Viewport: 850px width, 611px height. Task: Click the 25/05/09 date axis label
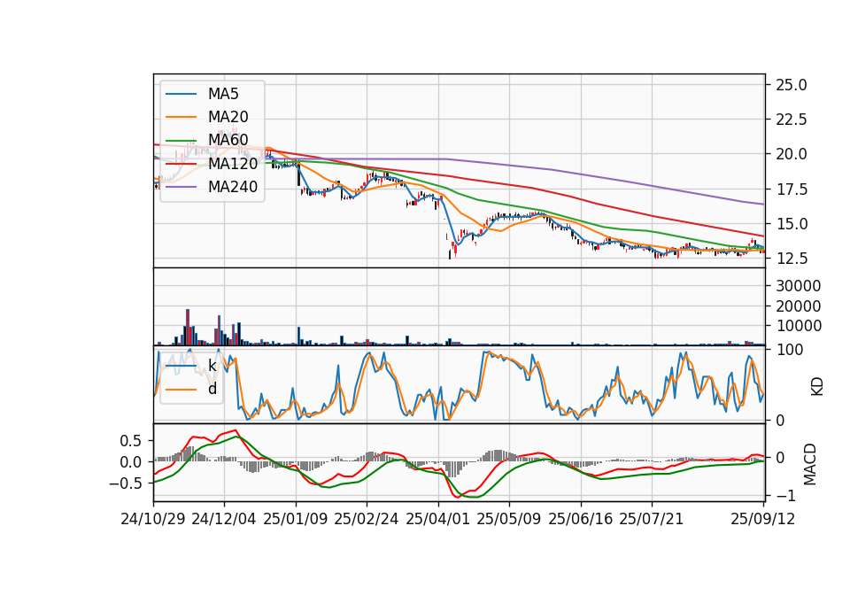click(508, 519)
